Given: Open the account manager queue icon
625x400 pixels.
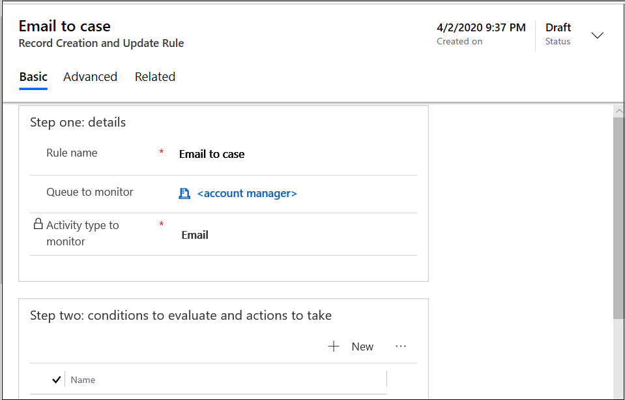Looking at the screenshot, I should [184, 194].
